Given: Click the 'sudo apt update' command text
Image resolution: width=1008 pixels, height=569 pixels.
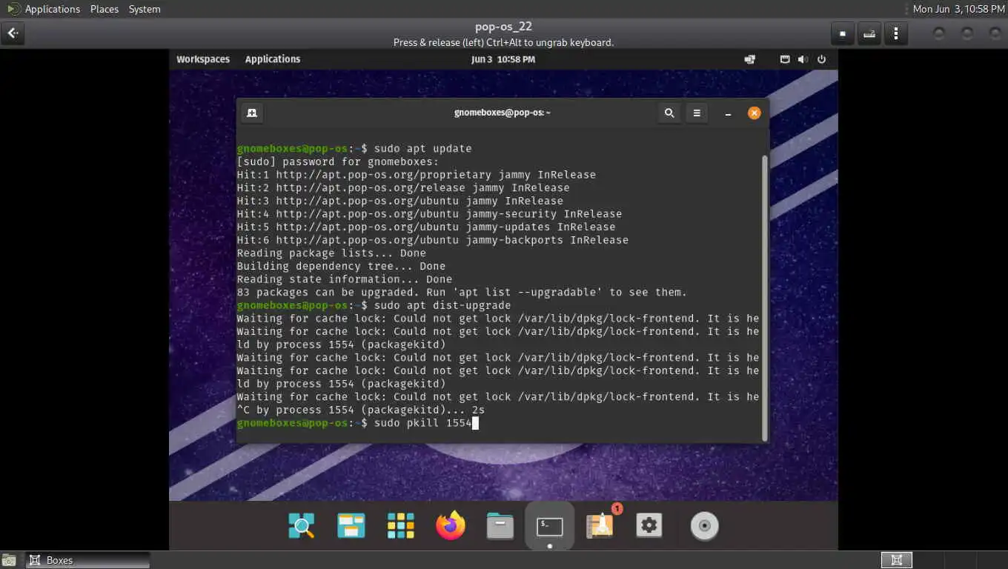Looking at the screenshot, I should (422, 149).
